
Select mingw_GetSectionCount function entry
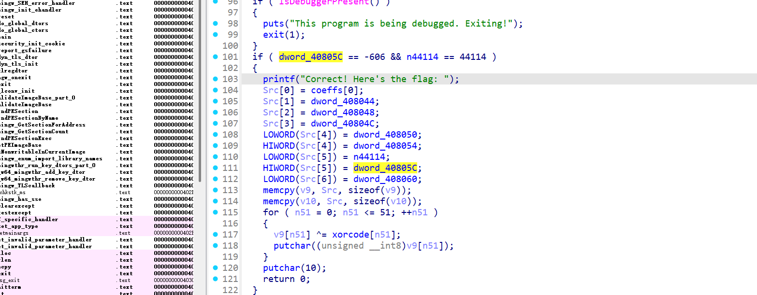point(35,131)
